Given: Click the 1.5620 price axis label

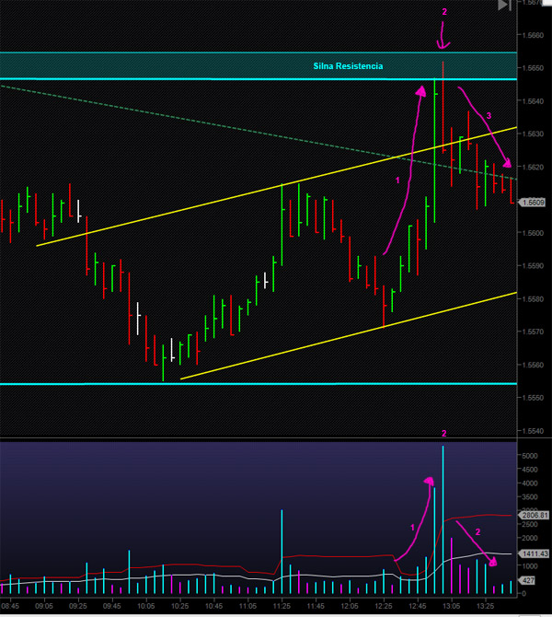Looking at the screenshot, I should [x=533, y=167].
